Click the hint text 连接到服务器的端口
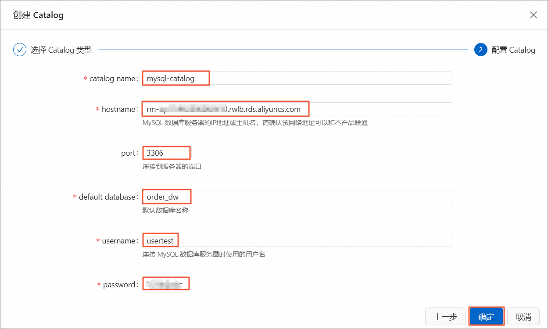The height and width of the screenshot is (329, 548). click(x=172, y=167)
